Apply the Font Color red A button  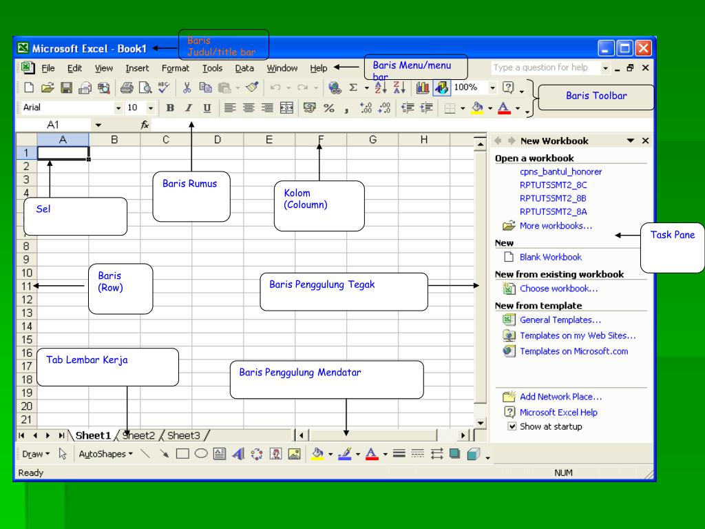pyautogui.click(x=504, y=108)
